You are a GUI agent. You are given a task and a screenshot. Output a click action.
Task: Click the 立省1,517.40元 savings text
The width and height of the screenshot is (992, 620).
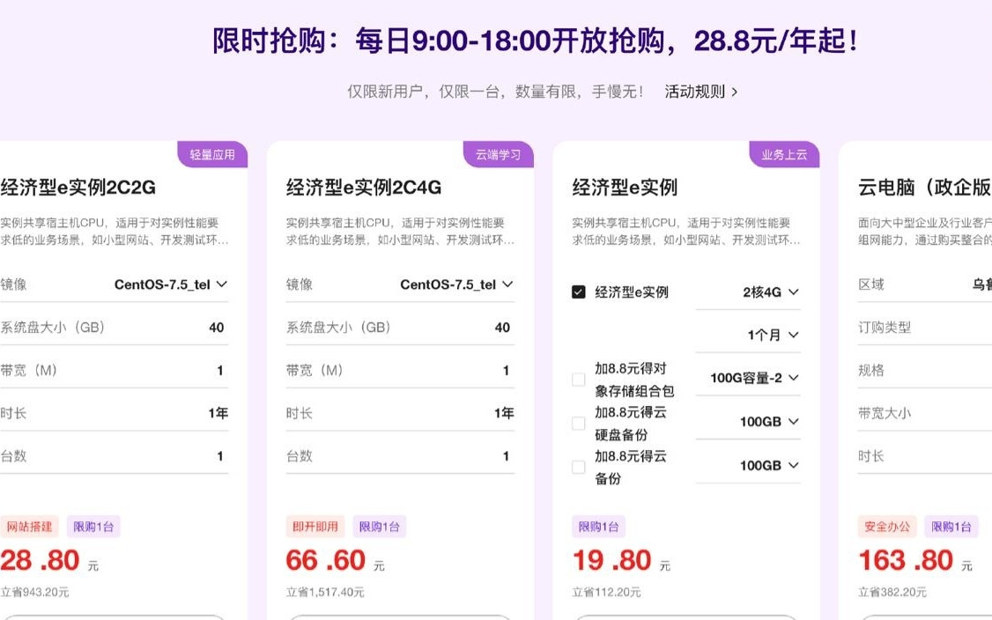click(x=325, y=592)
